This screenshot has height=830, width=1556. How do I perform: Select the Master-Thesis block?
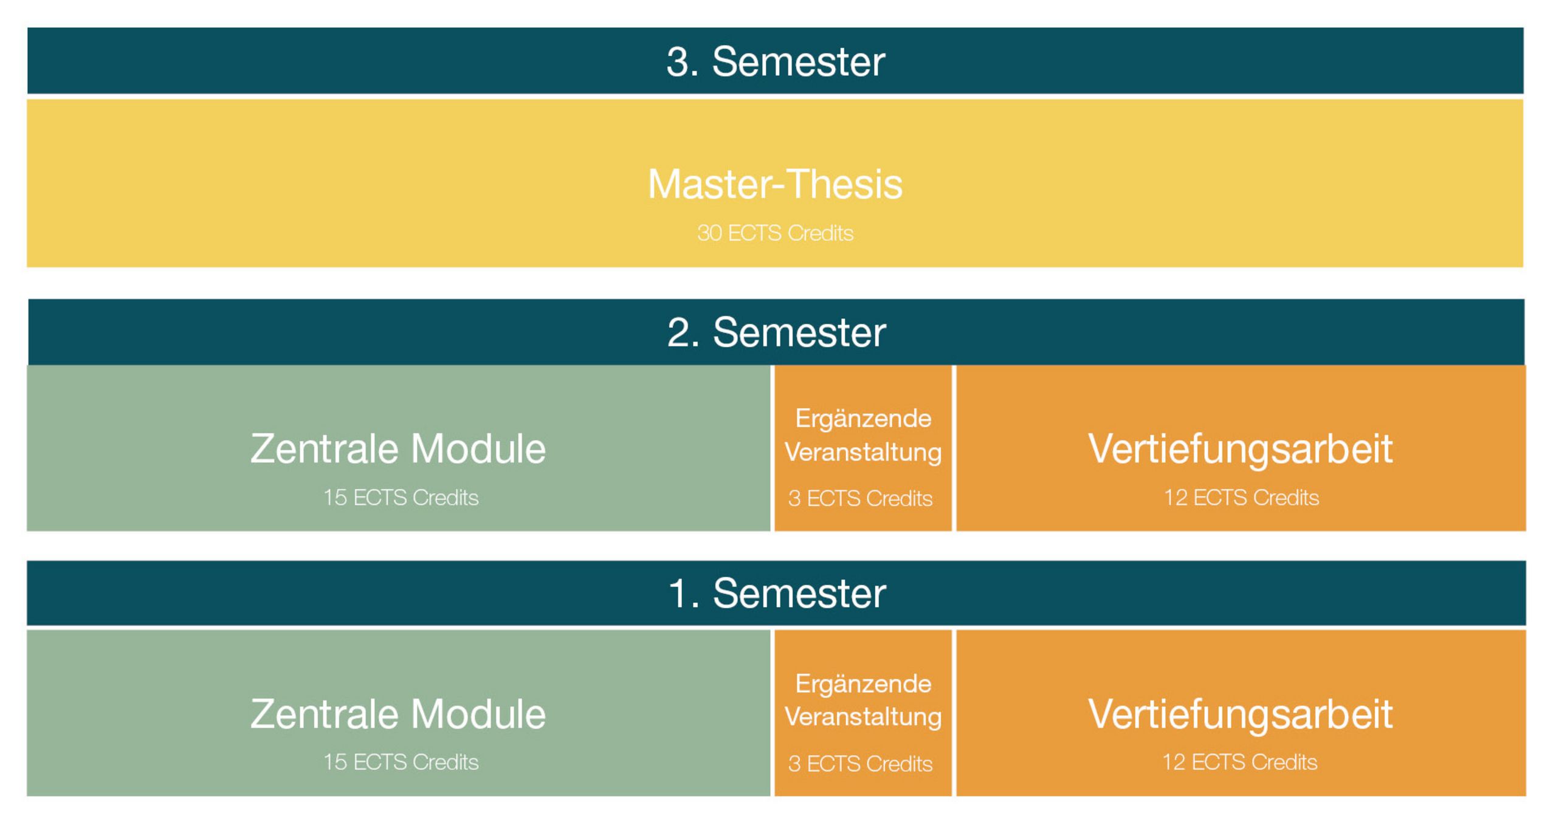775,183
